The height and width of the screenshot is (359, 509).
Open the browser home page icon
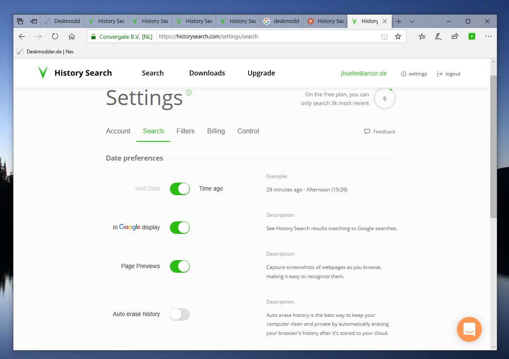tap(72, 37)
